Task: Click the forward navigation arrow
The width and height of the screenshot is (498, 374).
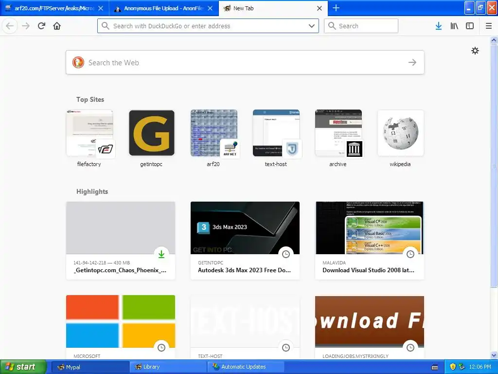Action: [26, 26]
